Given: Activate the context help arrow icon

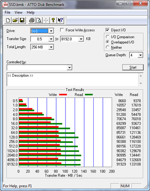Looking at the screenshot, I should [x=60, y=20].
